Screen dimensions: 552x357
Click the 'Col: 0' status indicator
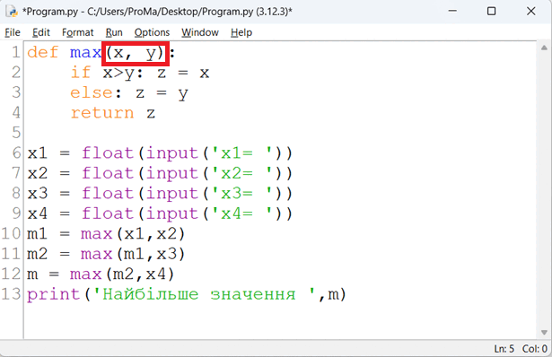(535, 349)
